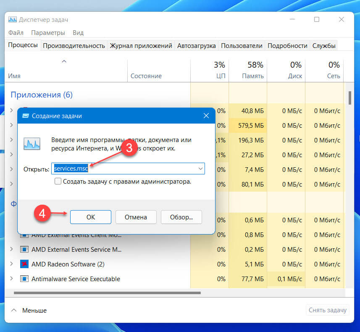Click the 77,7 МБ memory cell
360x332 pixels.
tap(248, 279)
